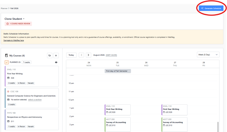Add a course with the plus button

click(56, 55)
